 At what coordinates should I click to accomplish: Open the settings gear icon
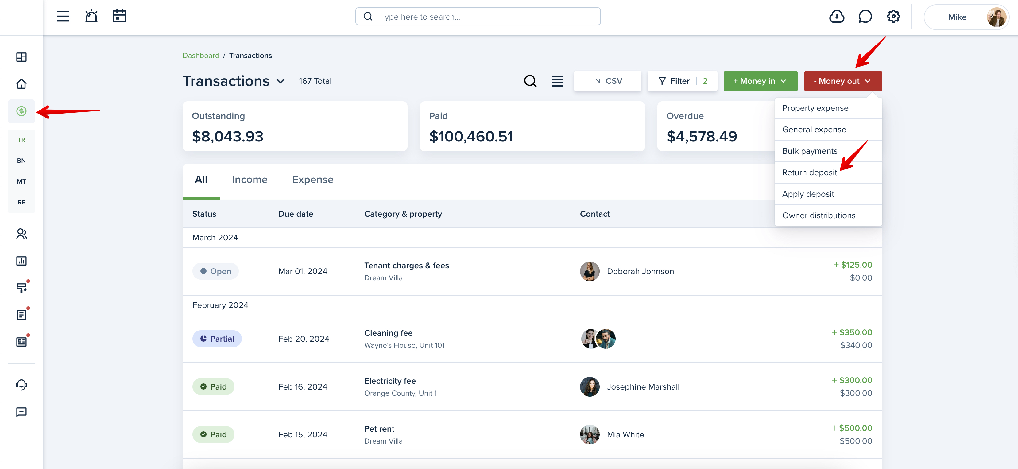coord(893,17)
